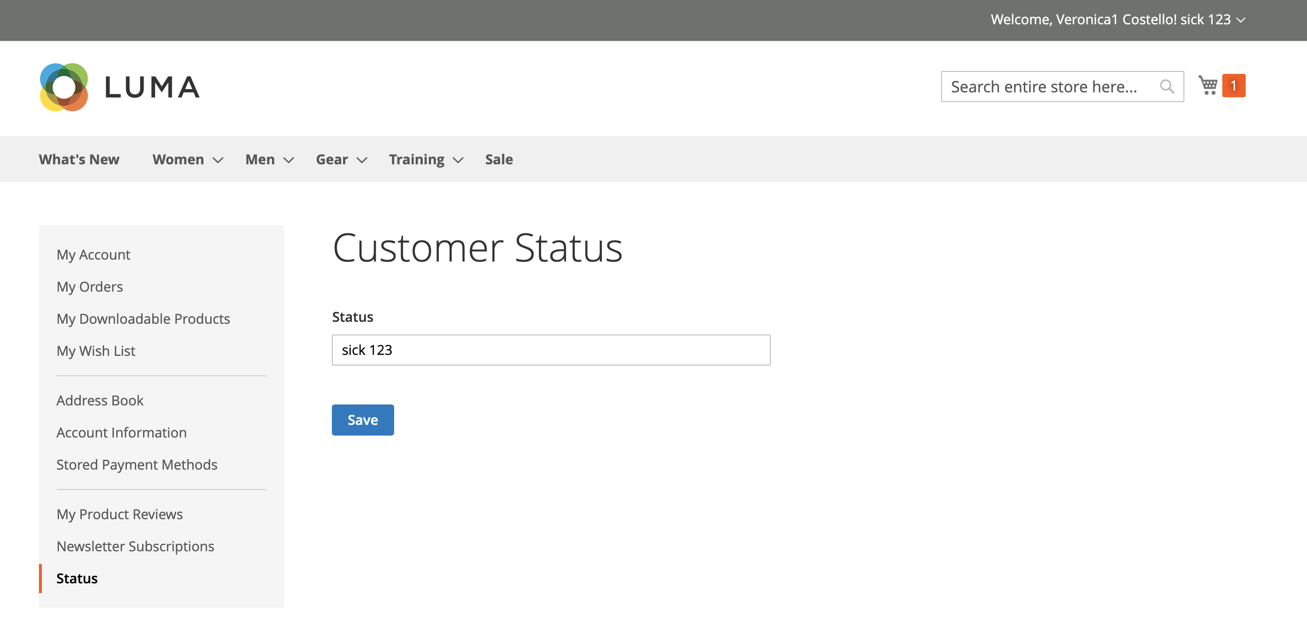Click the Save button

362,420
